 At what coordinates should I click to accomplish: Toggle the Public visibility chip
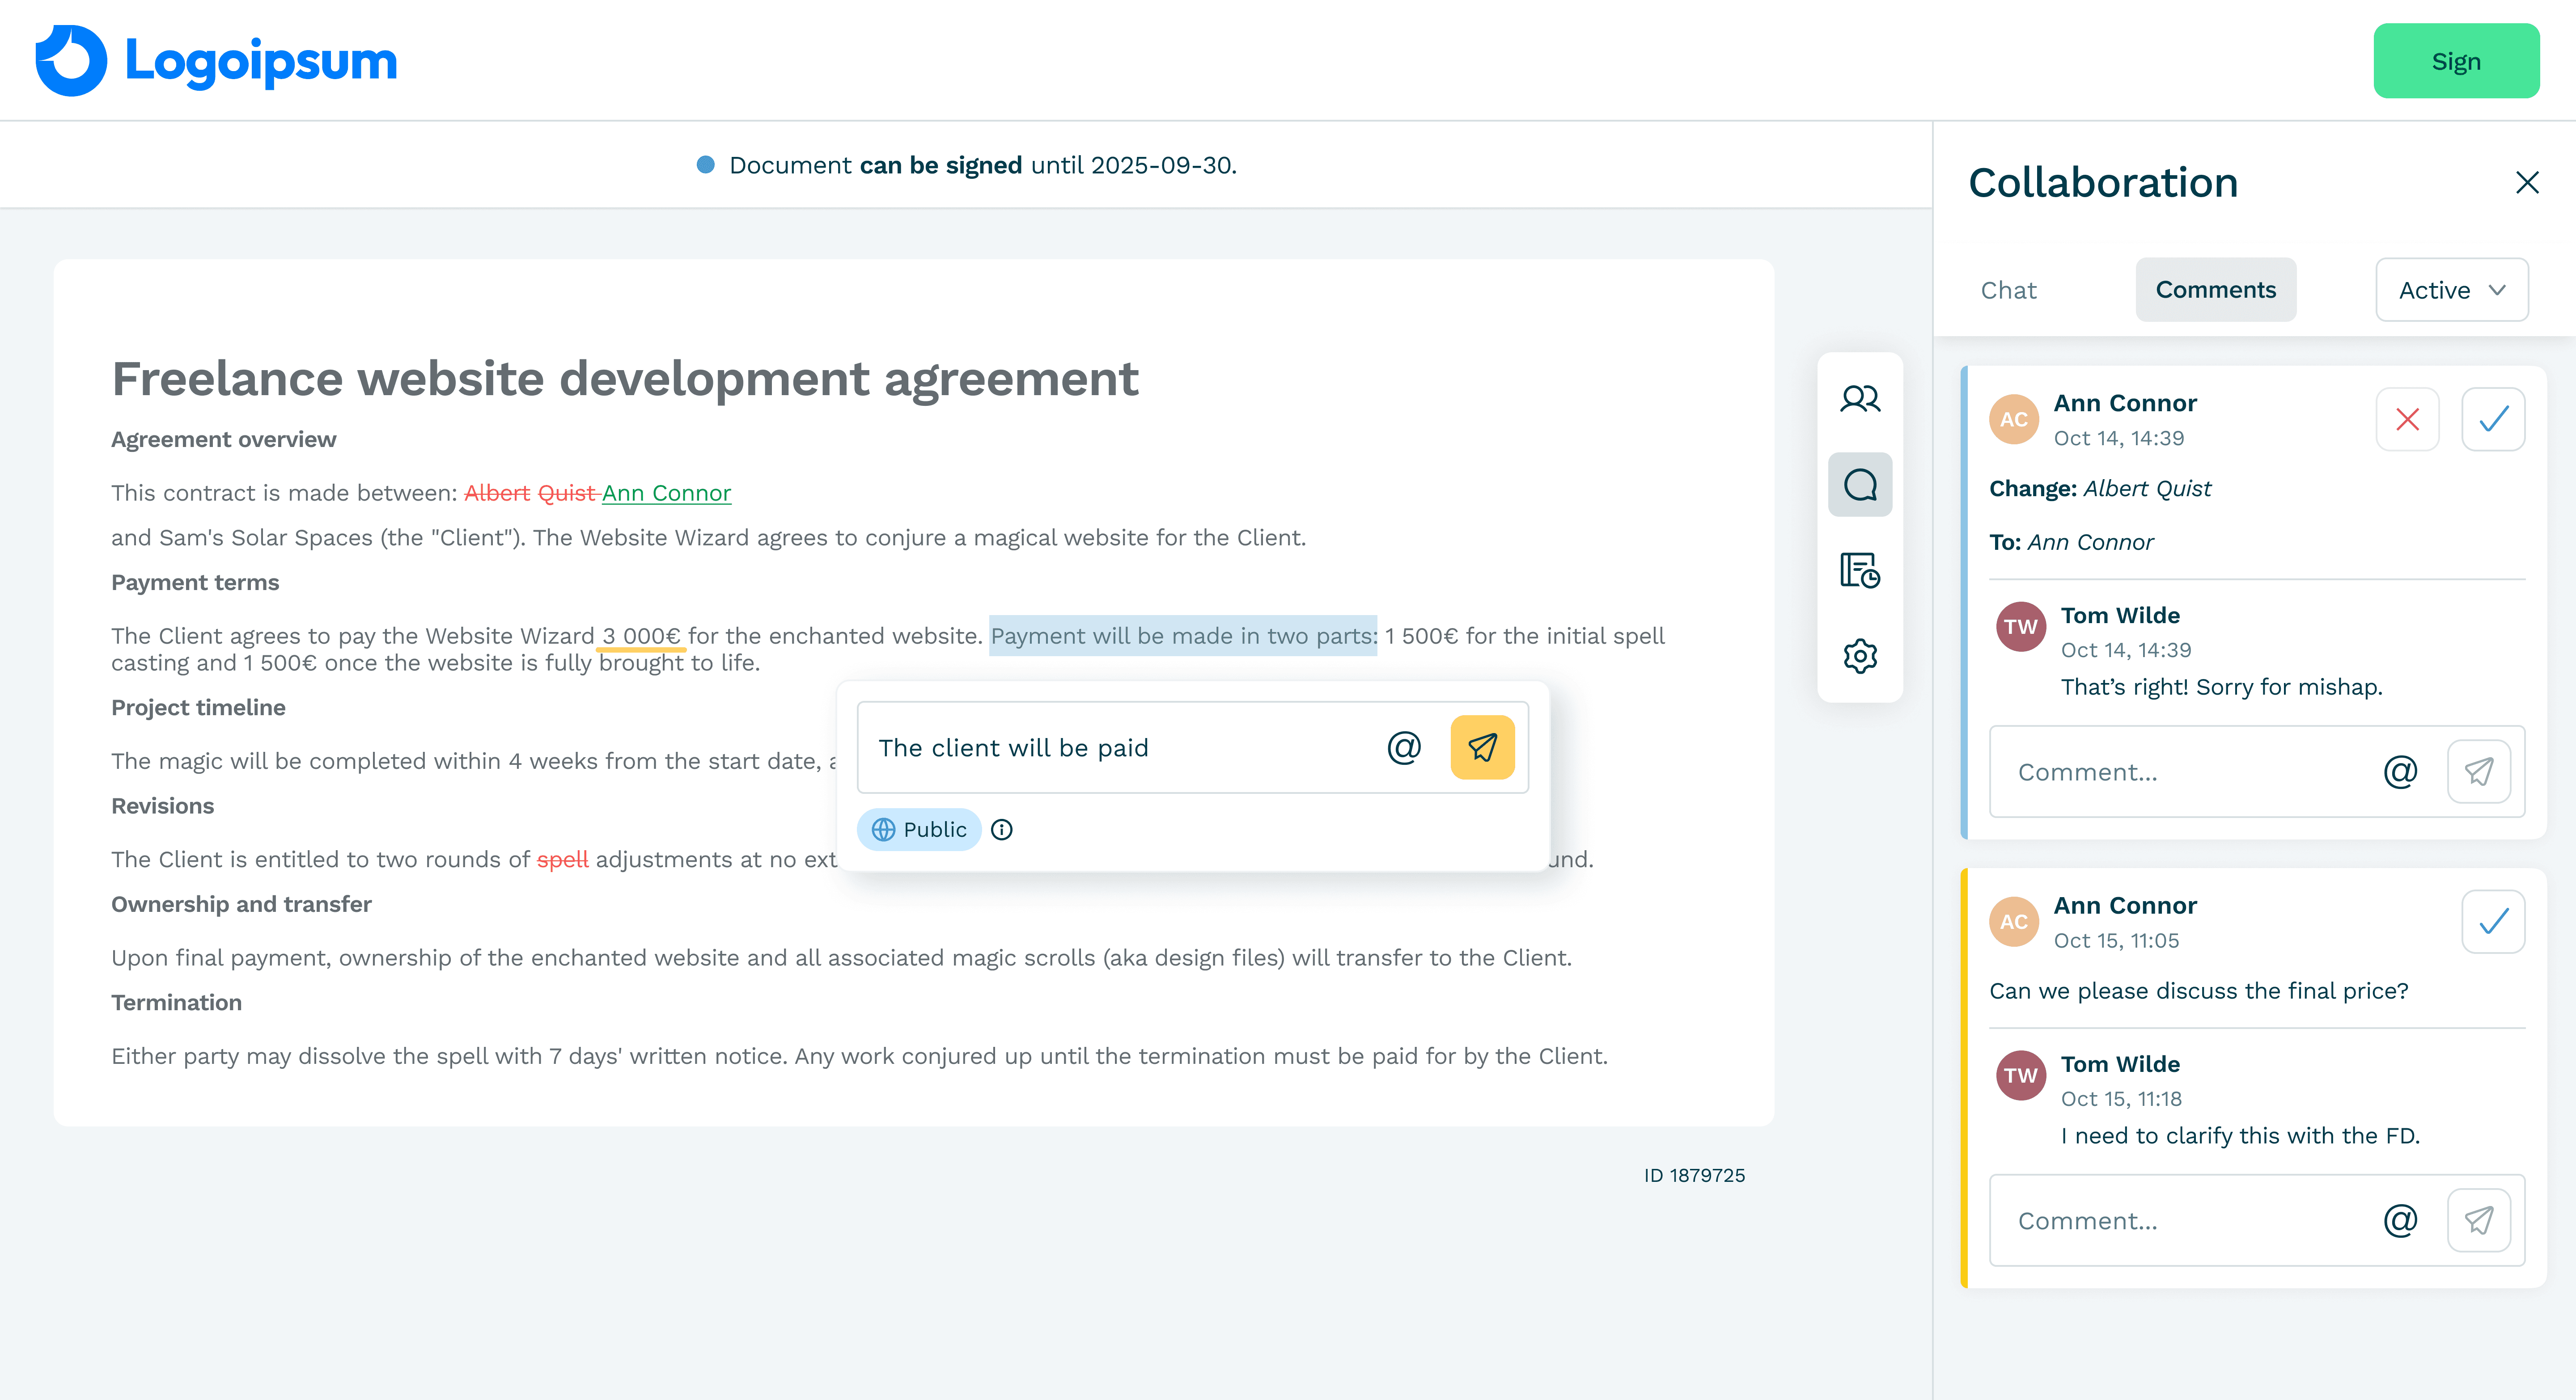[x=918, y=830]
